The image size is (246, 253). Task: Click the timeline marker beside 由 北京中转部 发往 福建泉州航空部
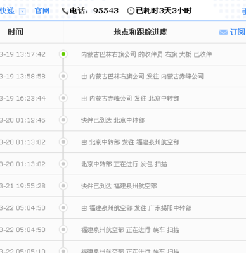63,142
